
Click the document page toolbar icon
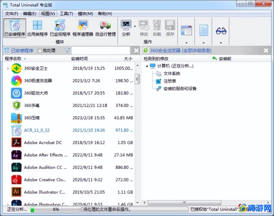point(203,31)
